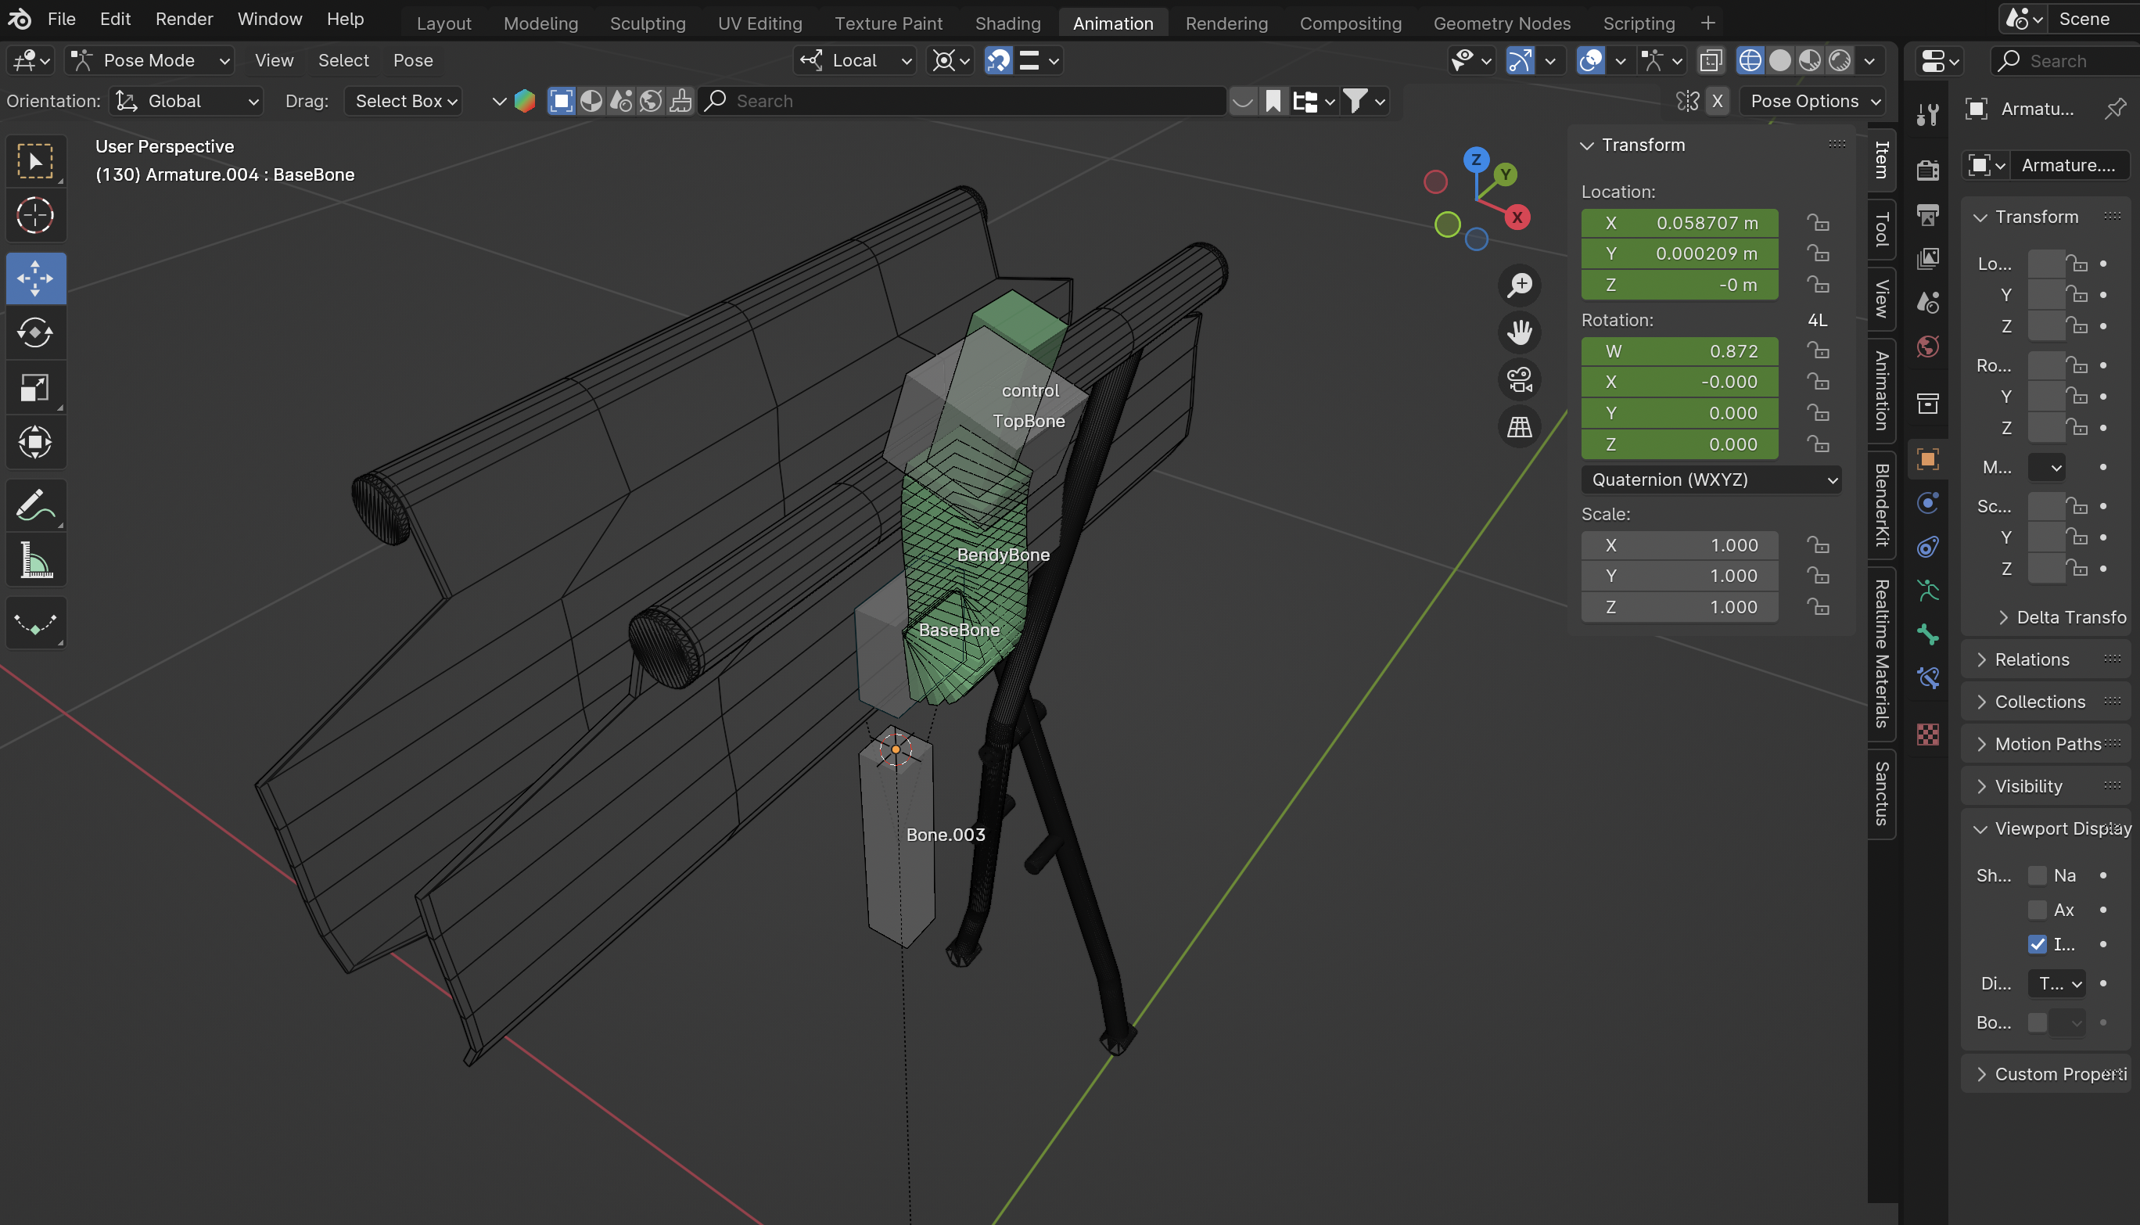
Task: Select the Annotate pencil tool
Action: pyautogui.click(x=35, y=505)
